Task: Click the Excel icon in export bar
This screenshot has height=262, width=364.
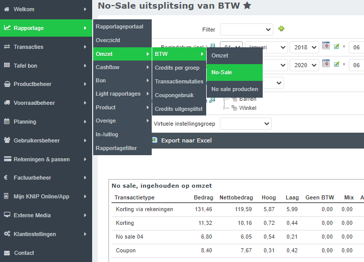Action: pyautogui.click(x=154, y=140)
